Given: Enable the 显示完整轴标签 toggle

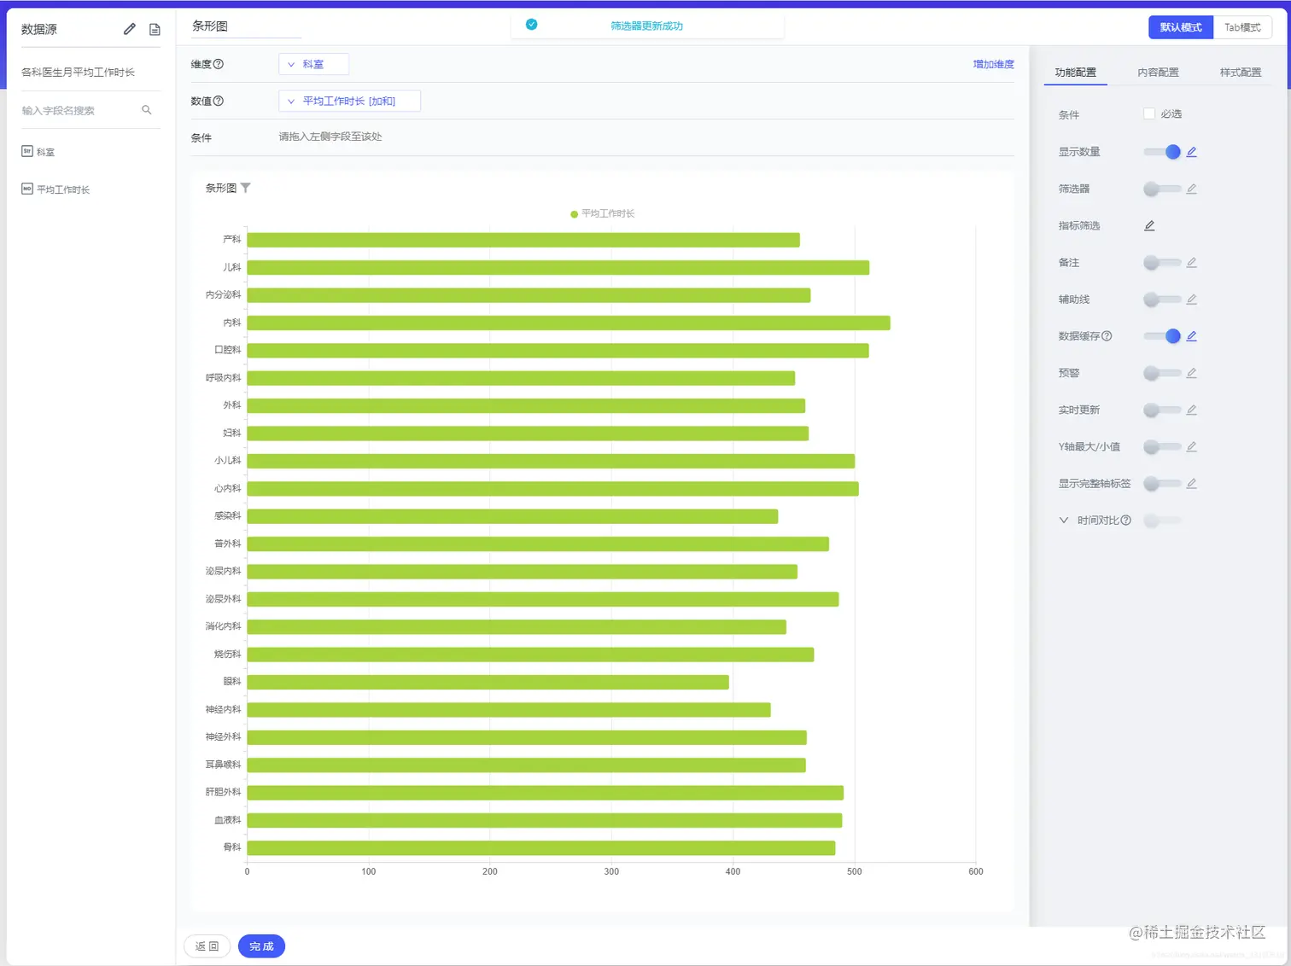Looking at the screenshot, I should 1163,484.
